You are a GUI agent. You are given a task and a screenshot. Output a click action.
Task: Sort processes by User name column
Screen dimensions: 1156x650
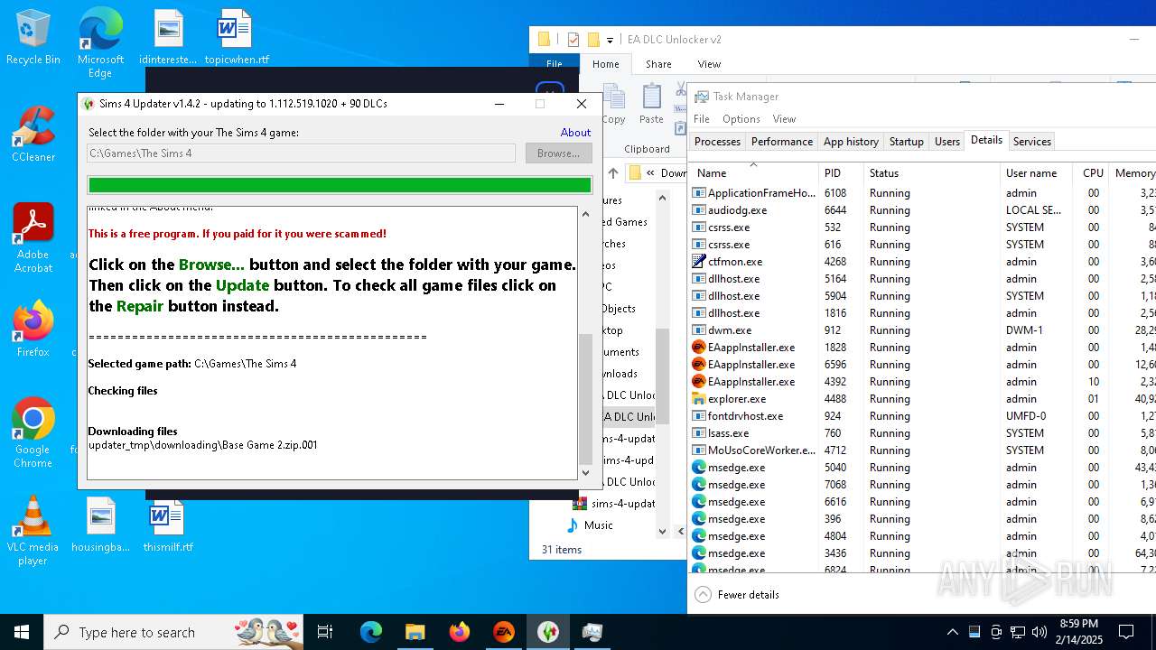pyautogui.click(x=1037, y=173)
